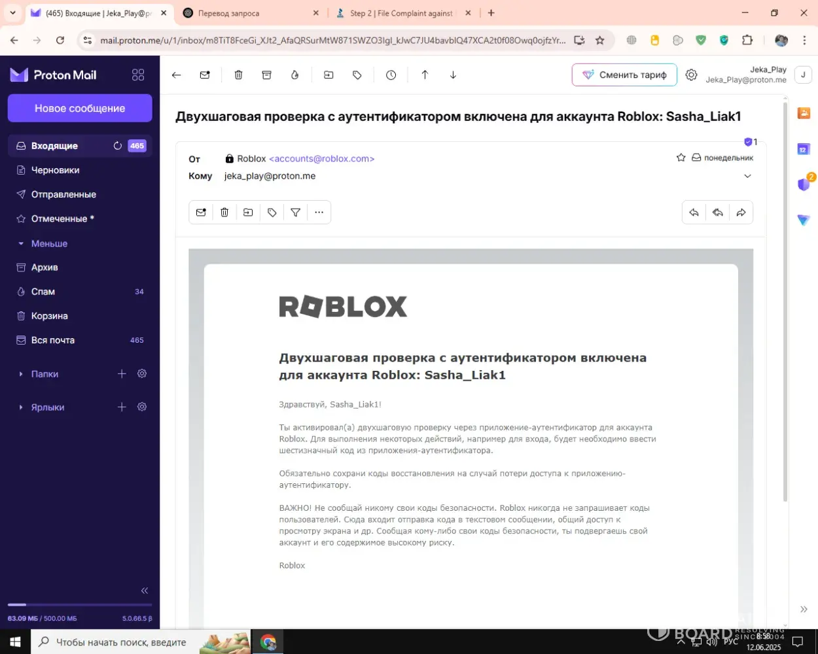Open the Спам folder

pos(43,292)
